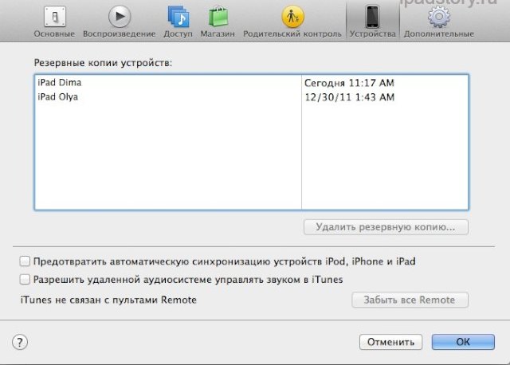Switch to the Основные tab label
The height and width of the screenshot is (365, 510).
click(x=54, y=33)
